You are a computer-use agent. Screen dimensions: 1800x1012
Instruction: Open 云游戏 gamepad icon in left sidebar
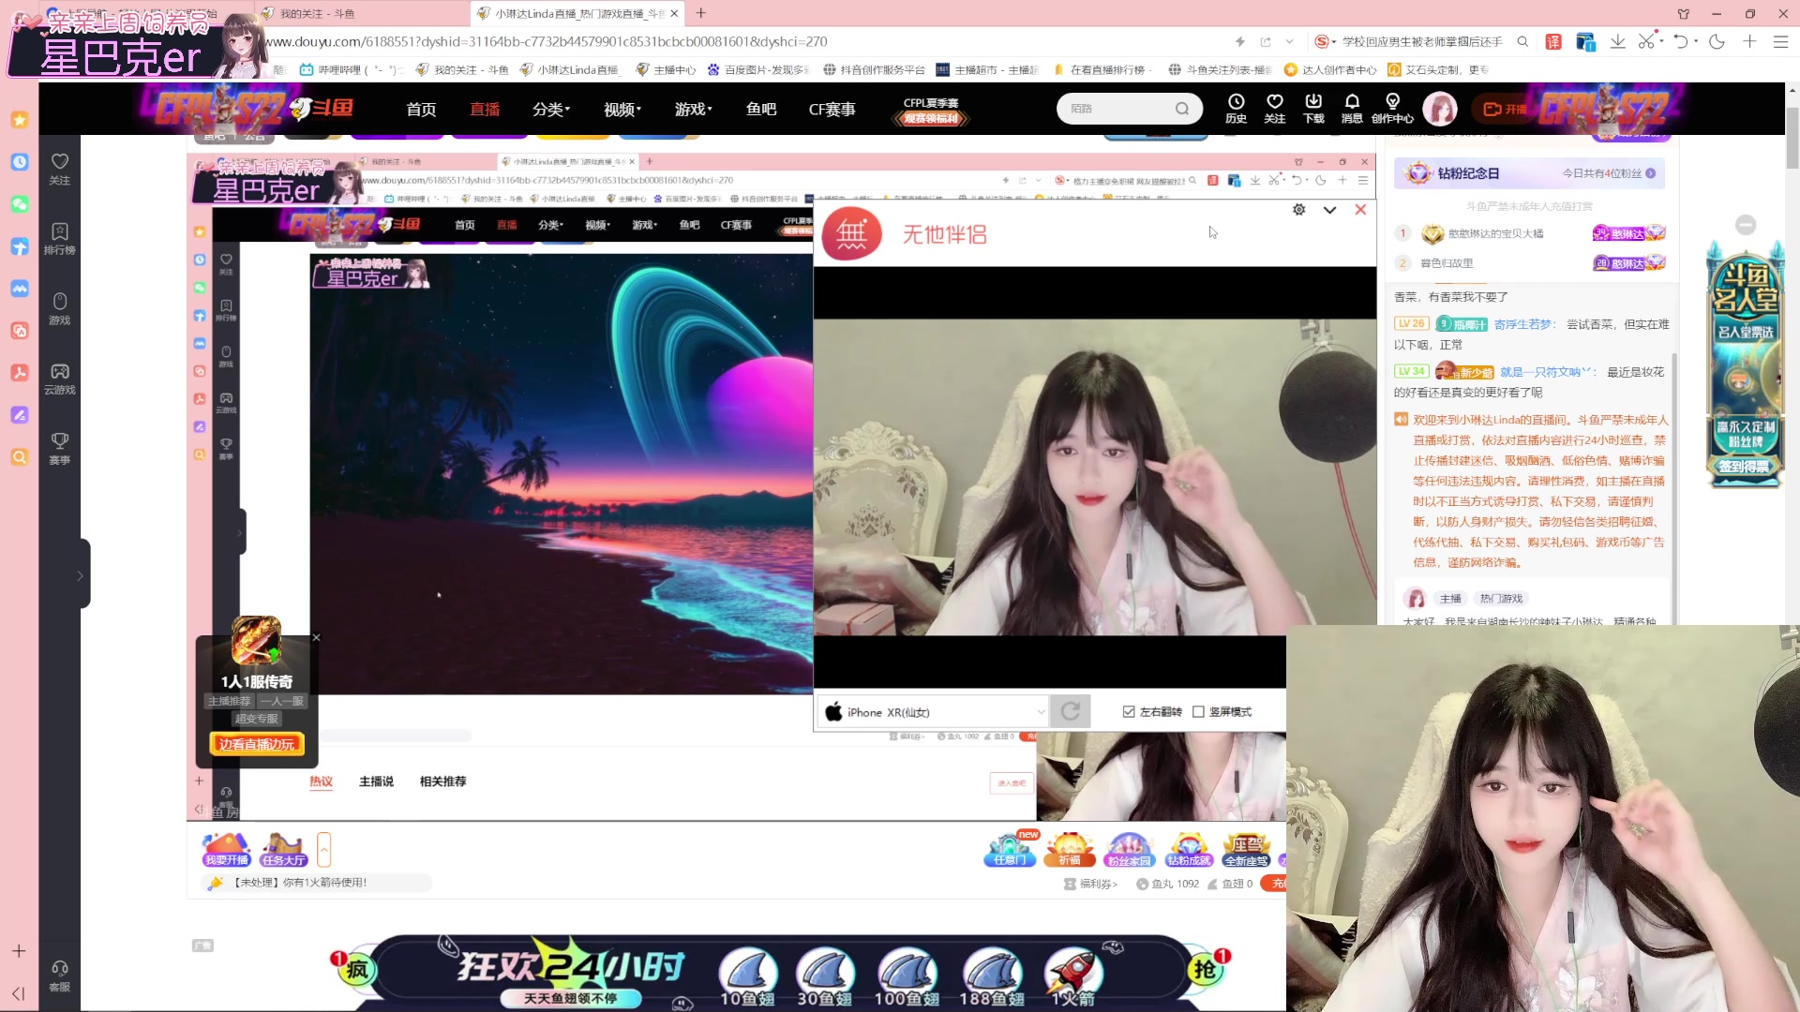(60, 379)
